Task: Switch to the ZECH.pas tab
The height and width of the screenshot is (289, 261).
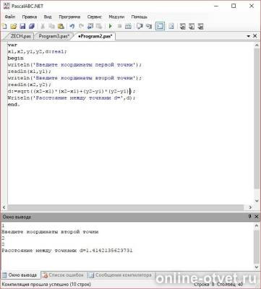Action: coord(20,36)
